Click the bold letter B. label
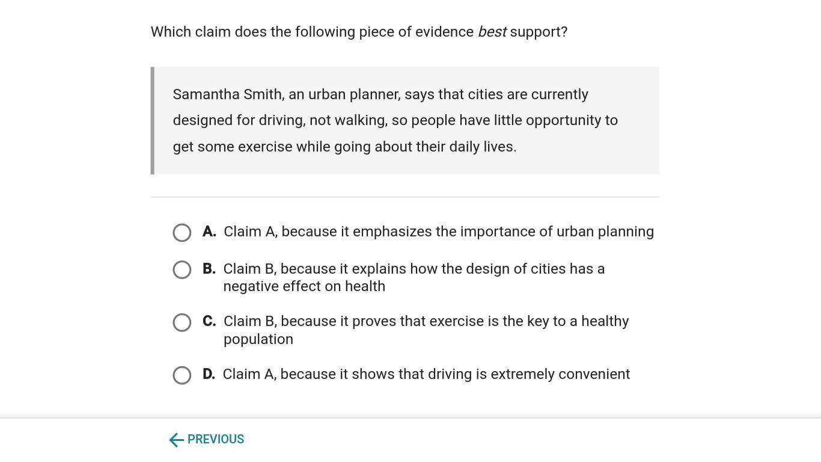 click(209, 269)
